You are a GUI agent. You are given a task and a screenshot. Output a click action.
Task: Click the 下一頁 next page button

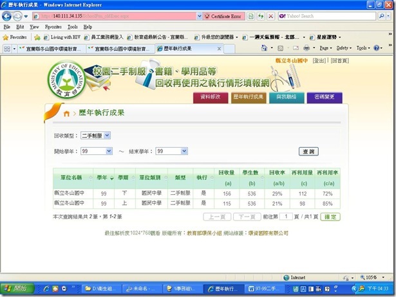click(247, 217)
